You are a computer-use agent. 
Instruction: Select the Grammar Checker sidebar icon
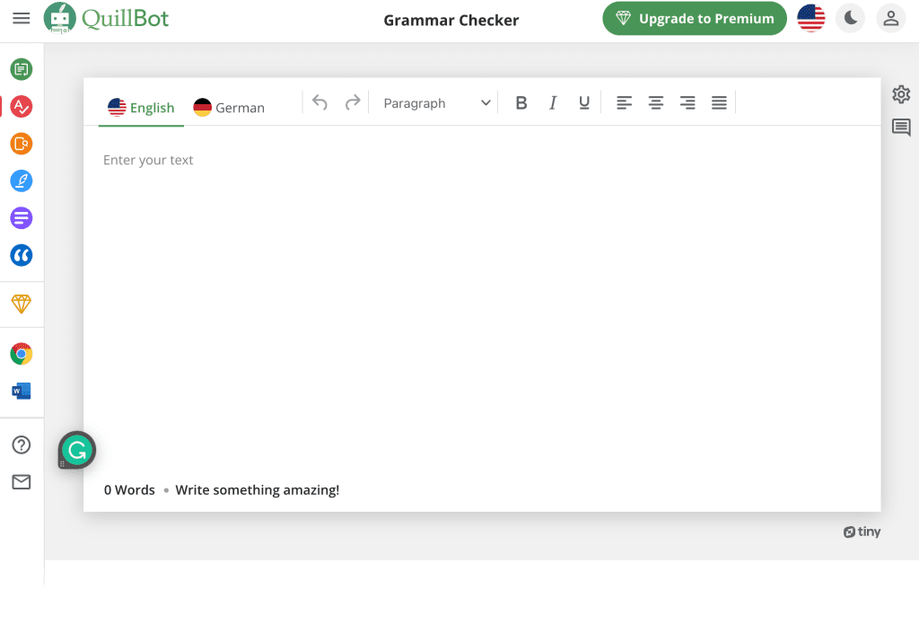(x=21, y=106)
